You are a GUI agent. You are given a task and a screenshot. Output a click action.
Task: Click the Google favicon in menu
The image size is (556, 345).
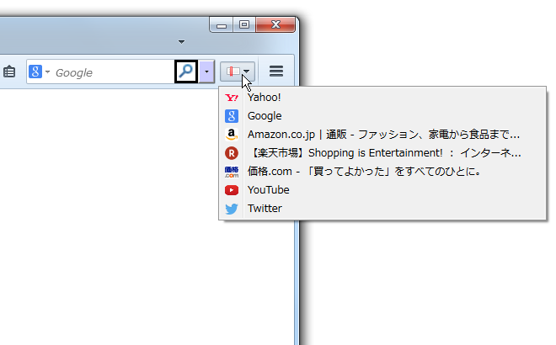pyautogui.click(x=232, y=116)
